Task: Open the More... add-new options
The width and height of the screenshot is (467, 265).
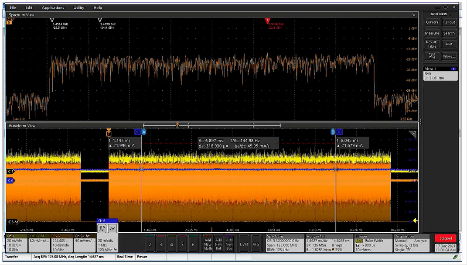Action: pyautogui.click(x=449, y=56)
